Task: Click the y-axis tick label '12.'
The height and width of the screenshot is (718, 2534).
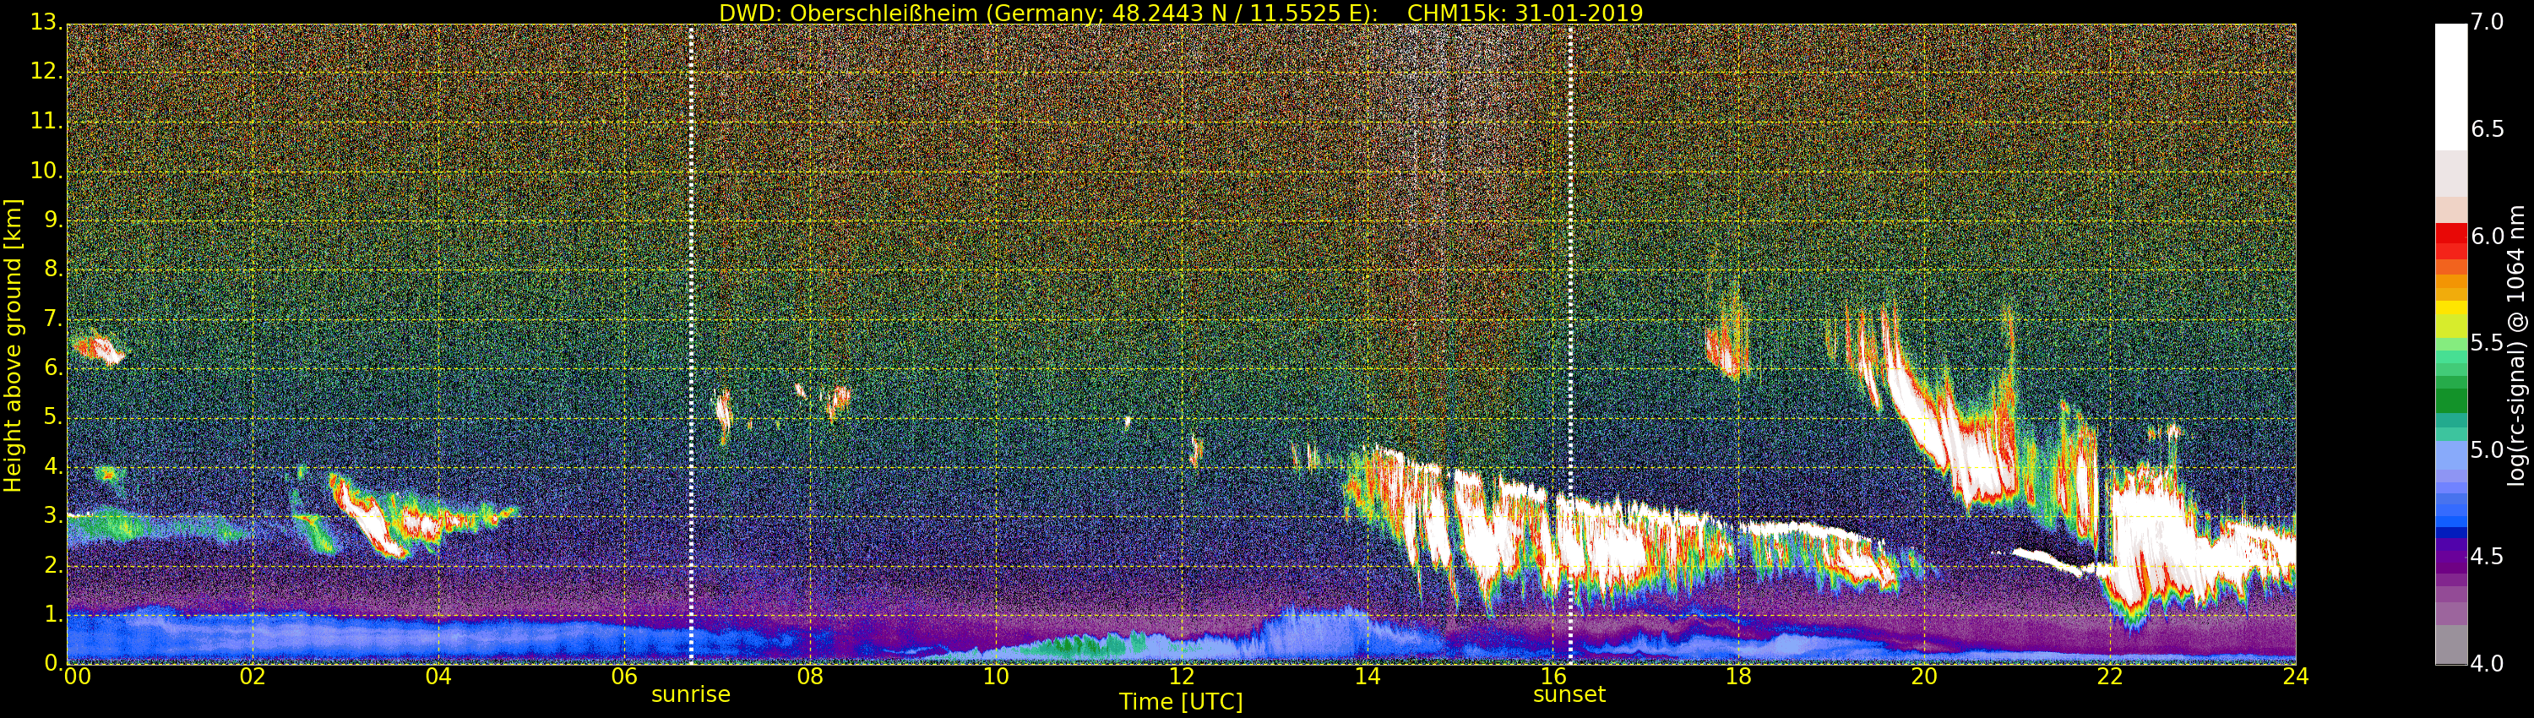Action: [46, 72]
